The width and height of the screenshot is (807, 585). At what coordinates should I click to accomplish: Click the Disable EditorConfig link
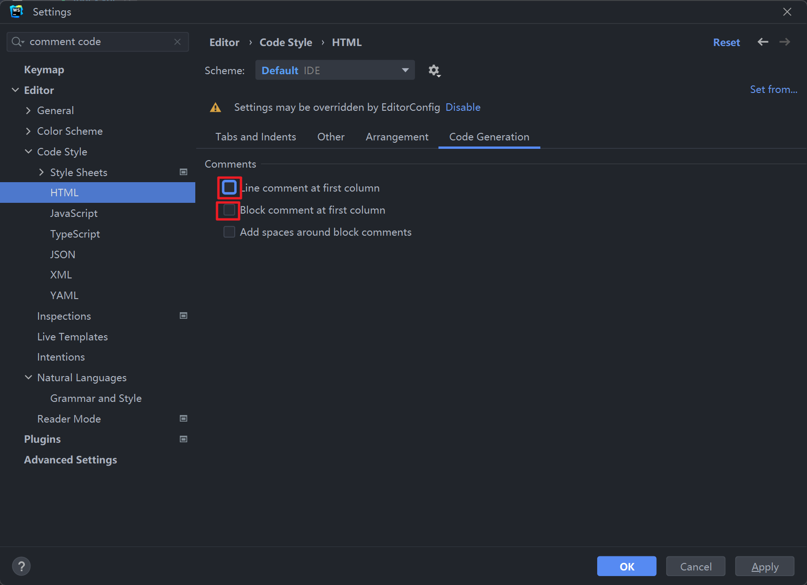pyautogui.click(x=462, y=108)
